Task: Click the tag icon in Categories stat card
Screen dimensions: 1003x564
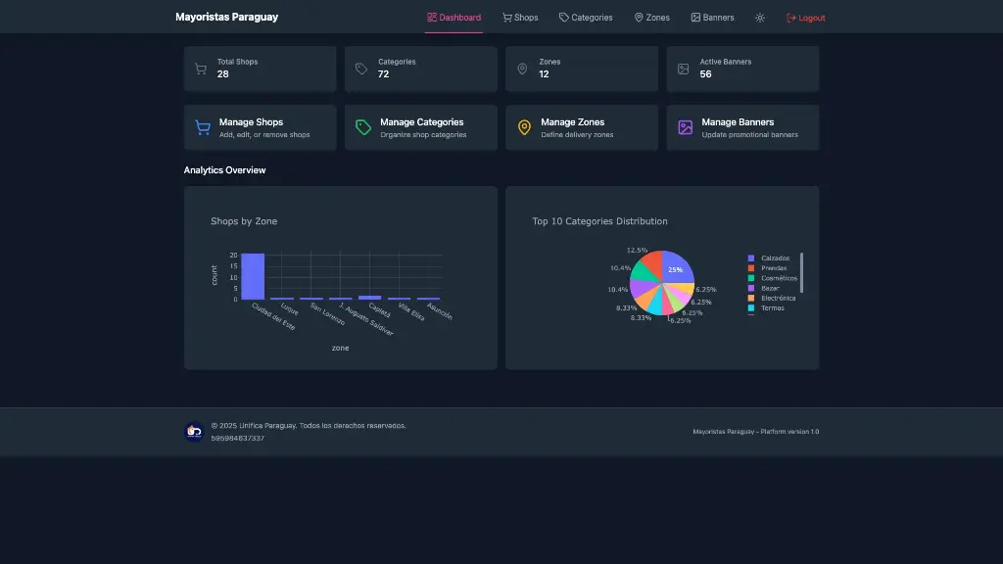Action: click(361, 69)
